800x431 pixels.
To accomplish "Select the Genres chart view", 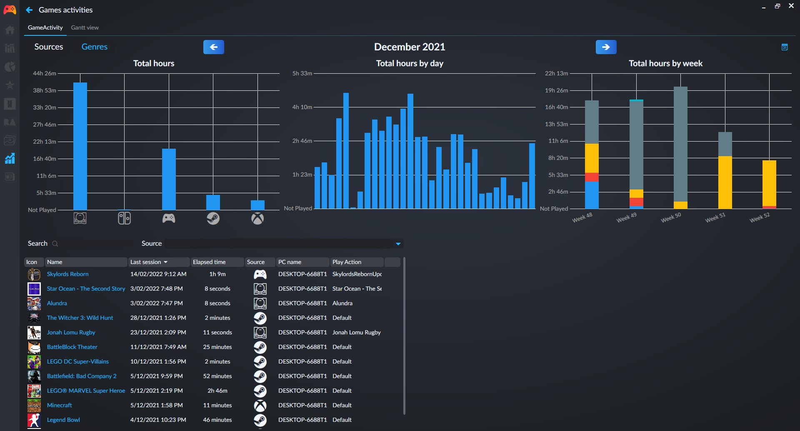I will [95, 47].
